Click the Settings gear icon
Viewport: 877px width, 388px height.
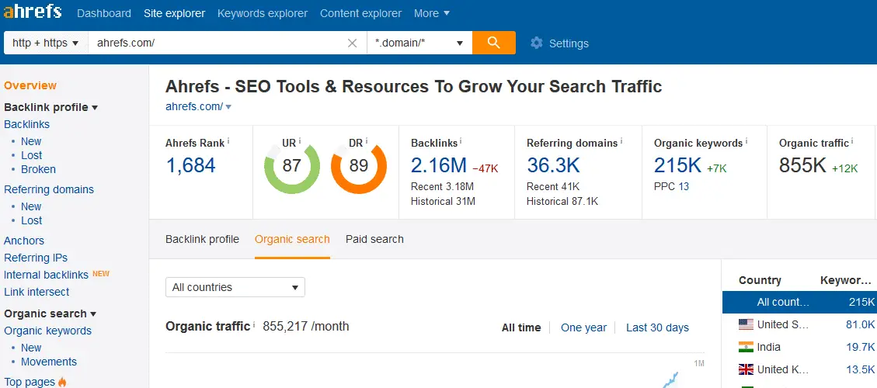[537, 43]
